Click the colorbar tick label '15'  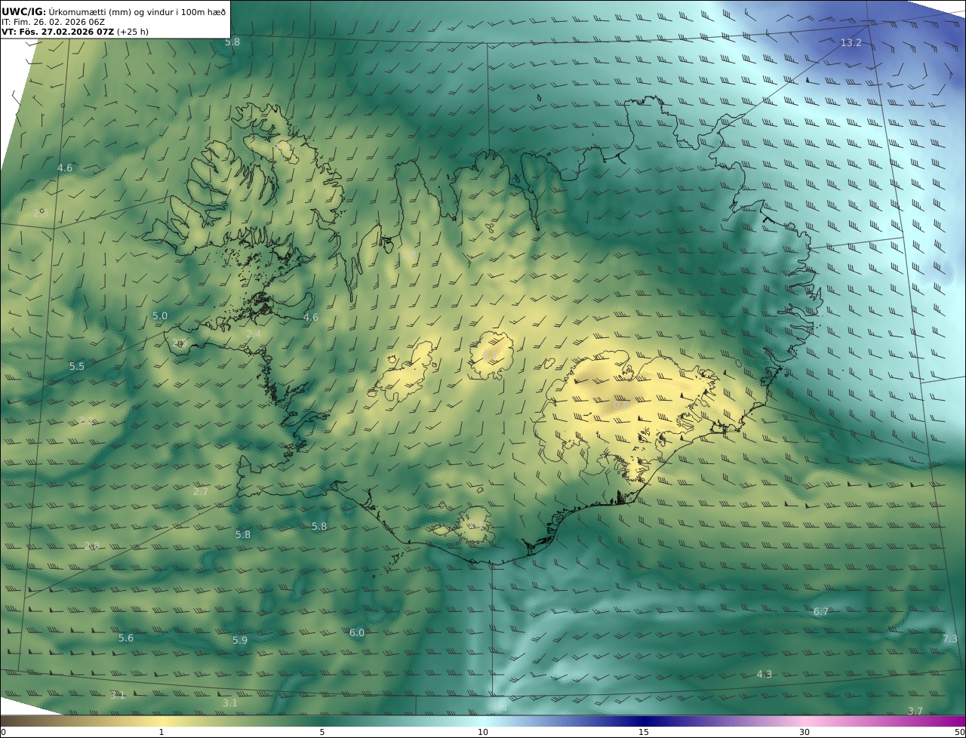tap(644, 732)
